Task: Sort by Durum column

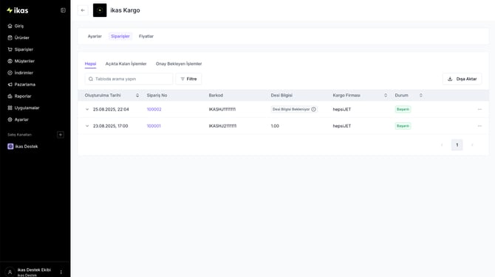Action: click(x=421, y=95)
